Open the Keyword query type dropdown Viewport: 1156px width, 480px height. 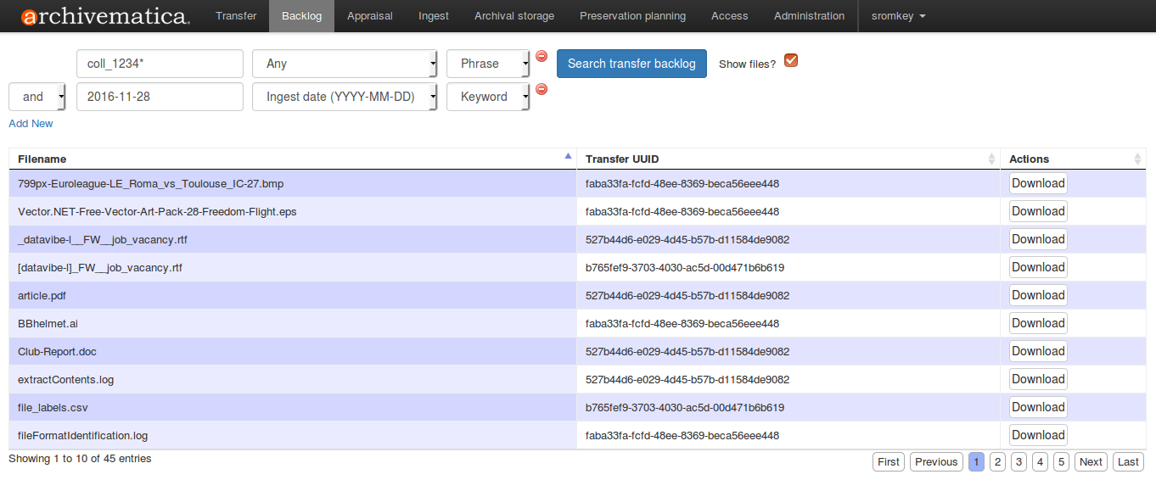click(488, 97)
